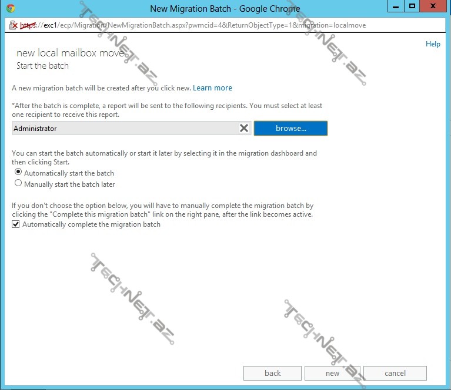Click the Chrome logo in the title bar
The height and width of the screenshot is (390, 451).
click(x=11, y=8)
